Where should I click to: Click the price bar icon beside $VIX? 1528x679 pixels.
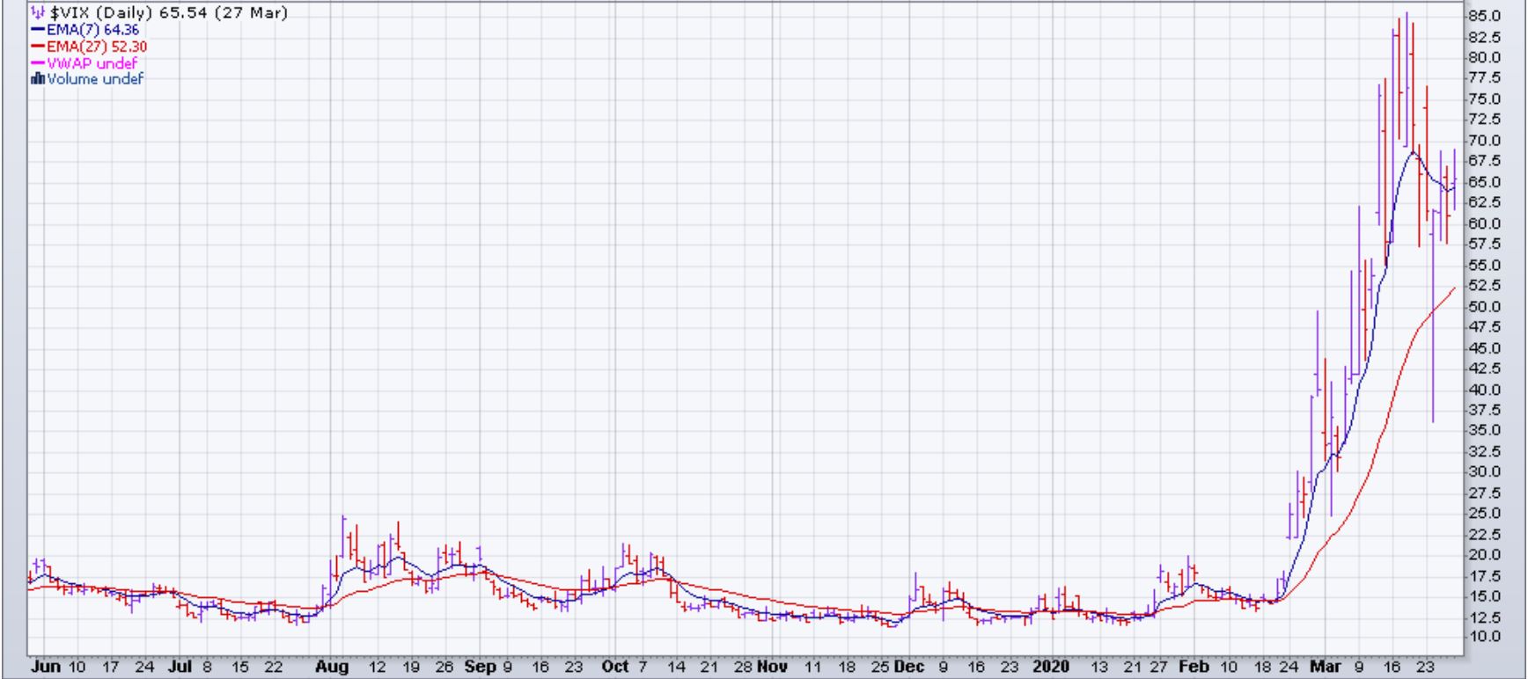[37, 13]
